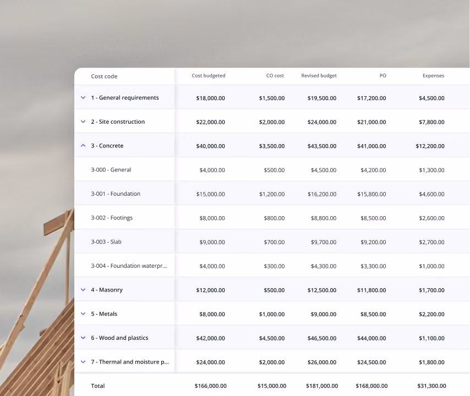Viewport: 470px width, 396px height.
Task: Click the Total row label
Action: pos(98,386)
